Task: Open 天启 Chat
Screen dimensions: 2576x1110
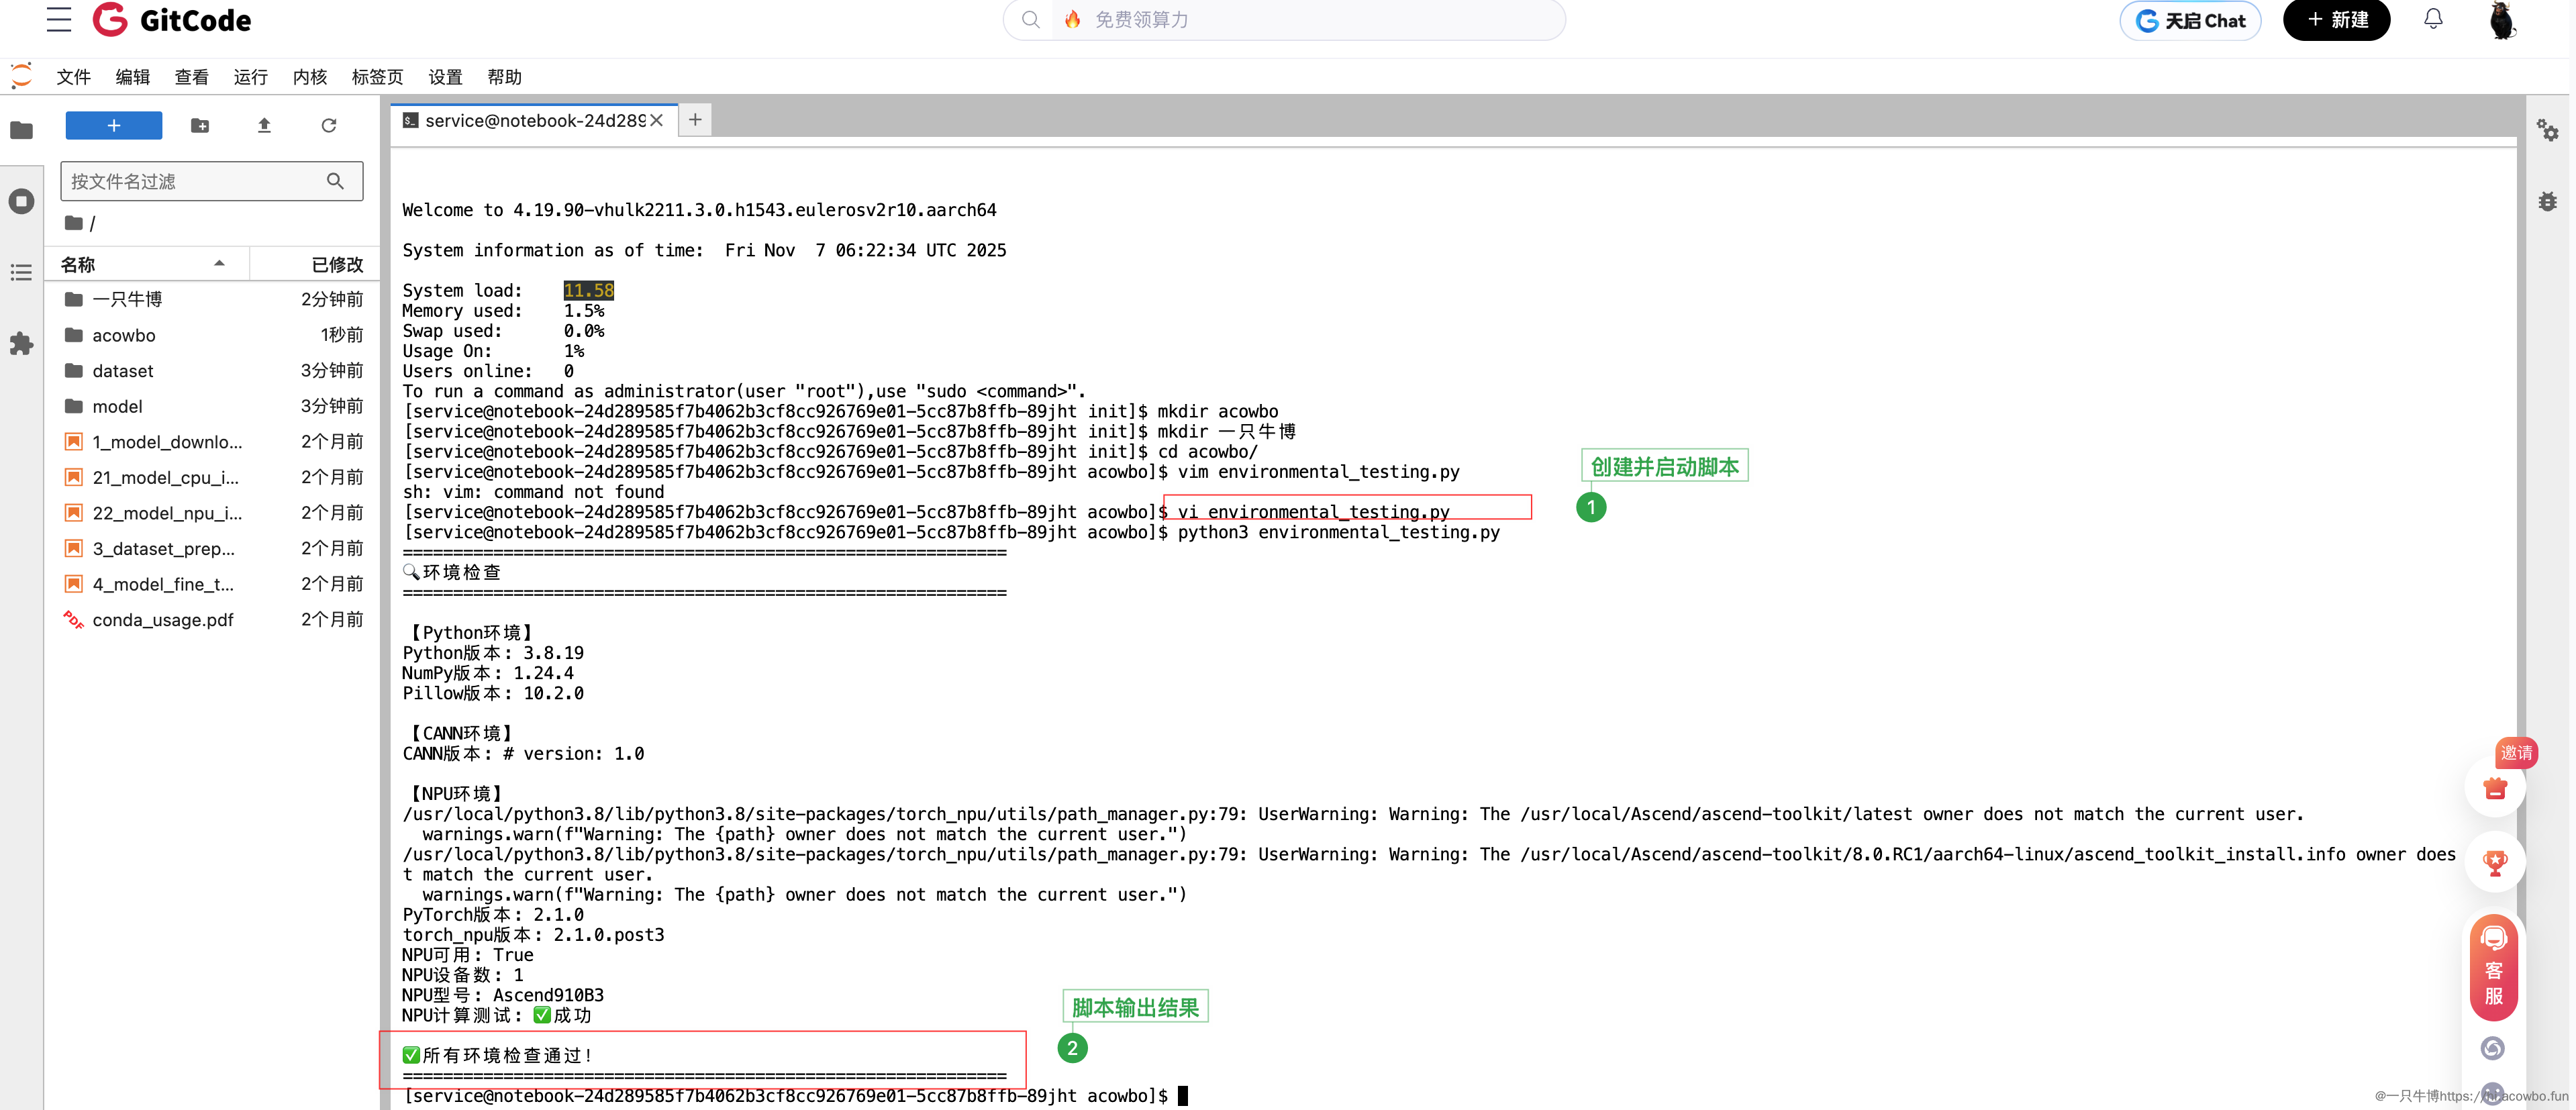Action: pos(2189,20)
